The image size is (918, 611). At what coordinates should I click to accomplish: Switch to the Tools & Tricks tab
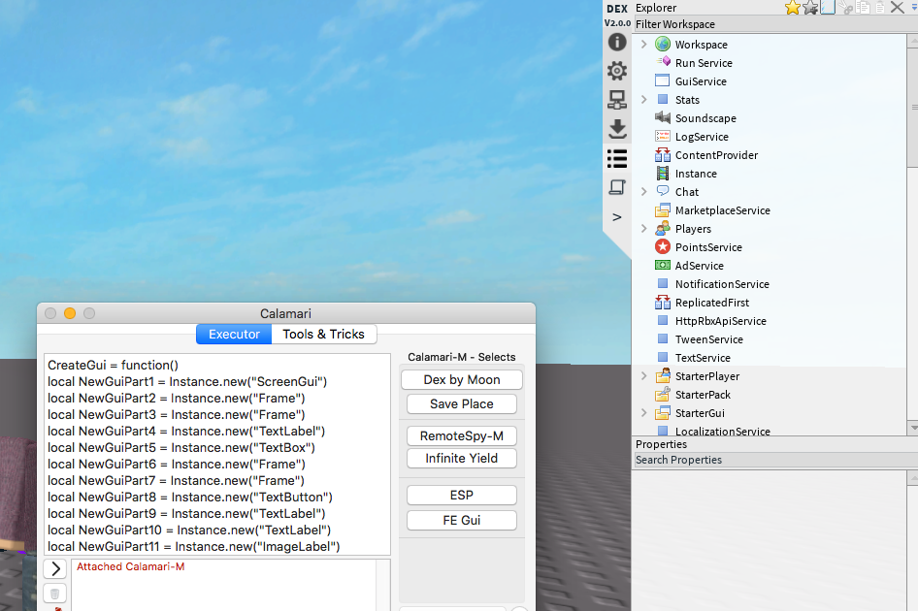[x=324, y=335]
